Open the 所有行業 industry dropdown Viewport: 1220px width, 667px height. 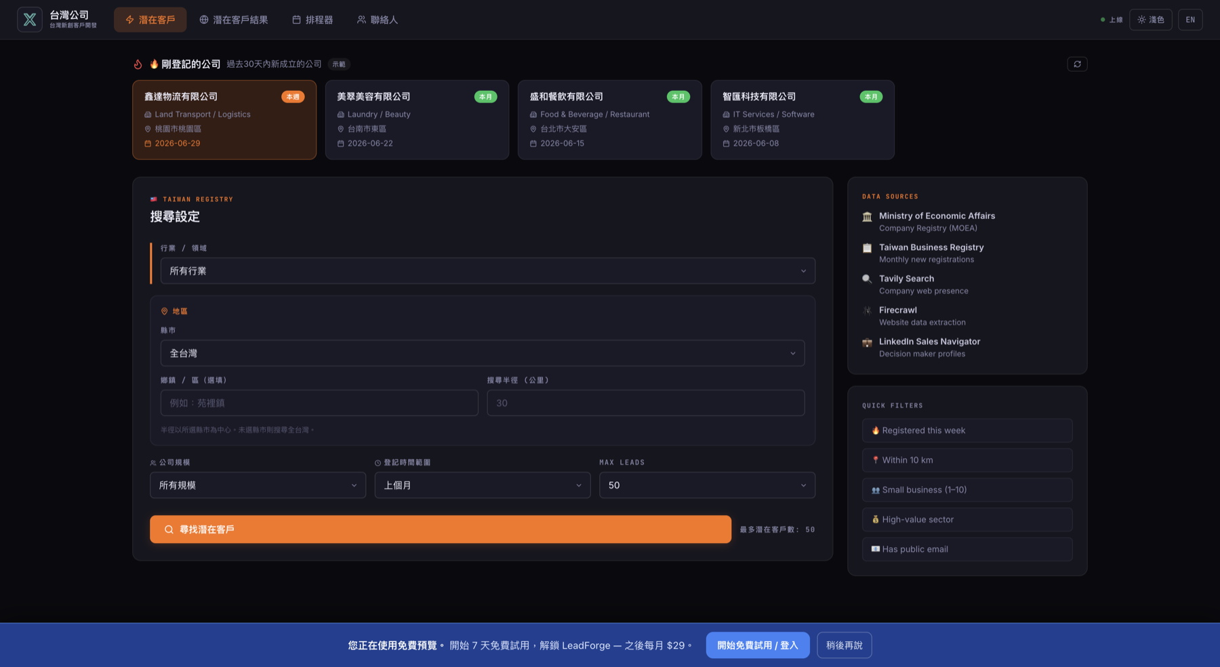(x=487, y=270)
